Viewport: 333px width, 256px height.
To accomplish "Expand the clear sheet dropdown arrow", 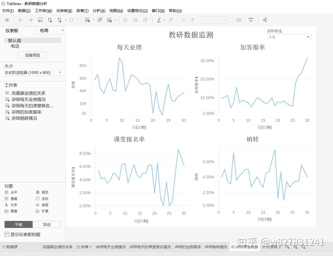I will tap(115, 20).
